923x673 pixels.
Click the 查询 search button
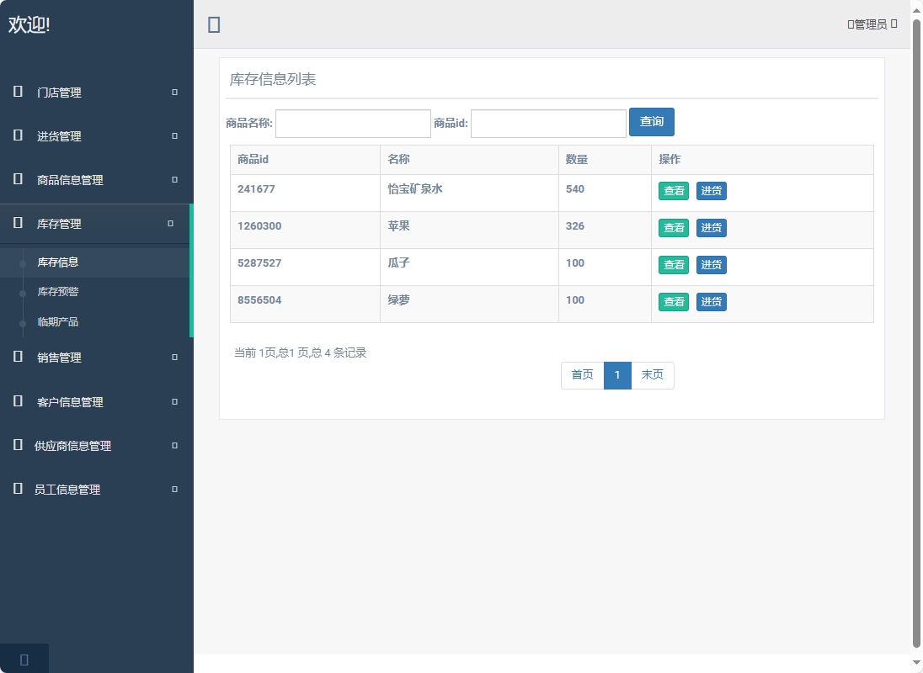pyautogui.click(x=651, y=122)
